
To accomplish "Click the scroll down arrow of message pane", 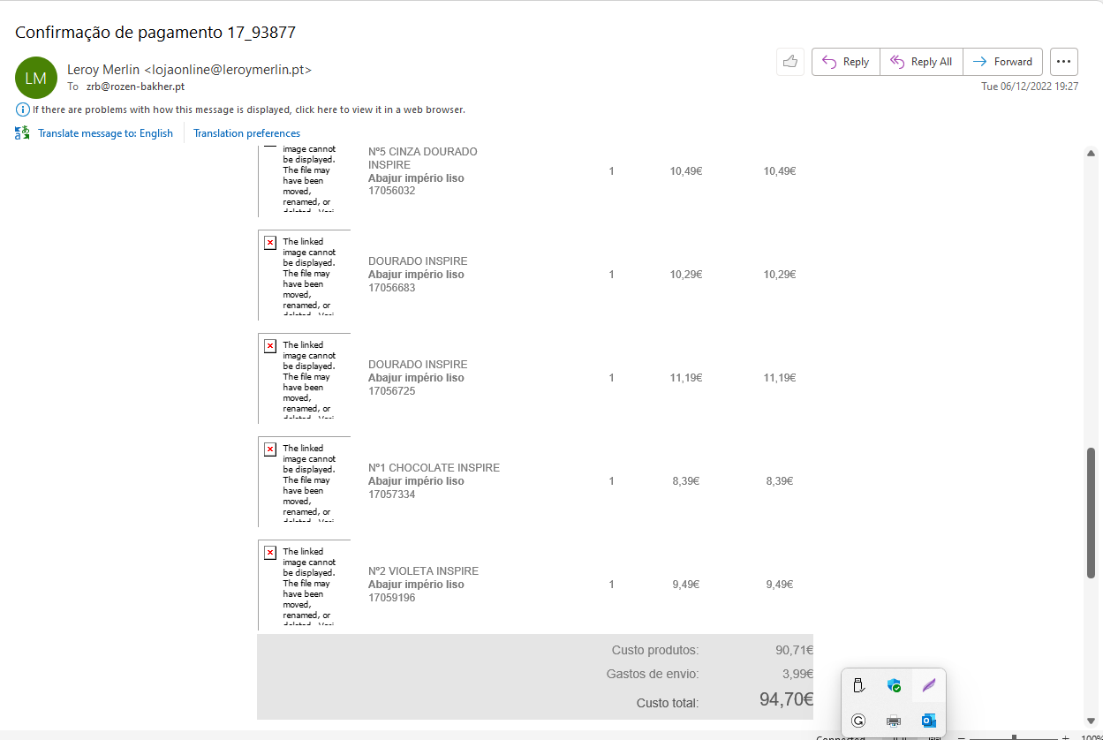I will tap(1091, 721).
